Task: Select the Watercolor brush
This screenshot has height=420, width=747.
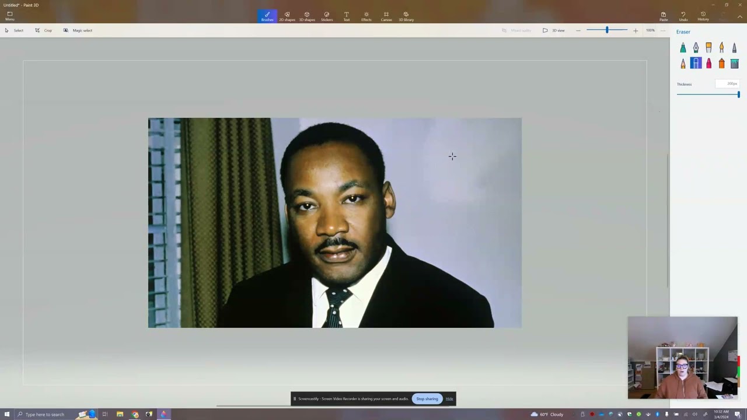Action: (721, 47)
